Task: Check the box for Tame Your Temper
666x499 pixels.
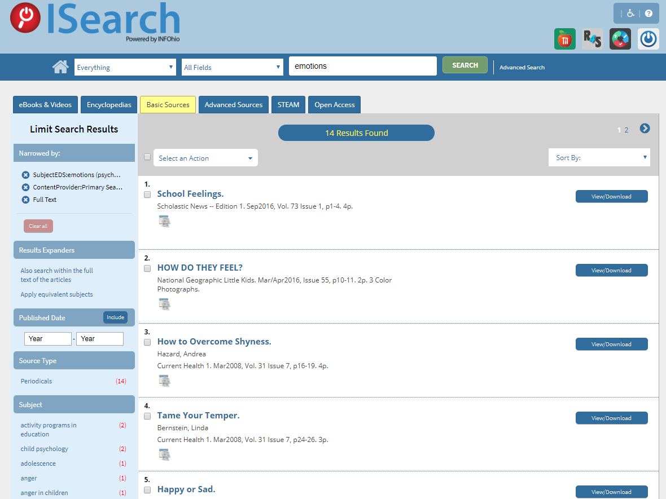Action: click(147, 416)
